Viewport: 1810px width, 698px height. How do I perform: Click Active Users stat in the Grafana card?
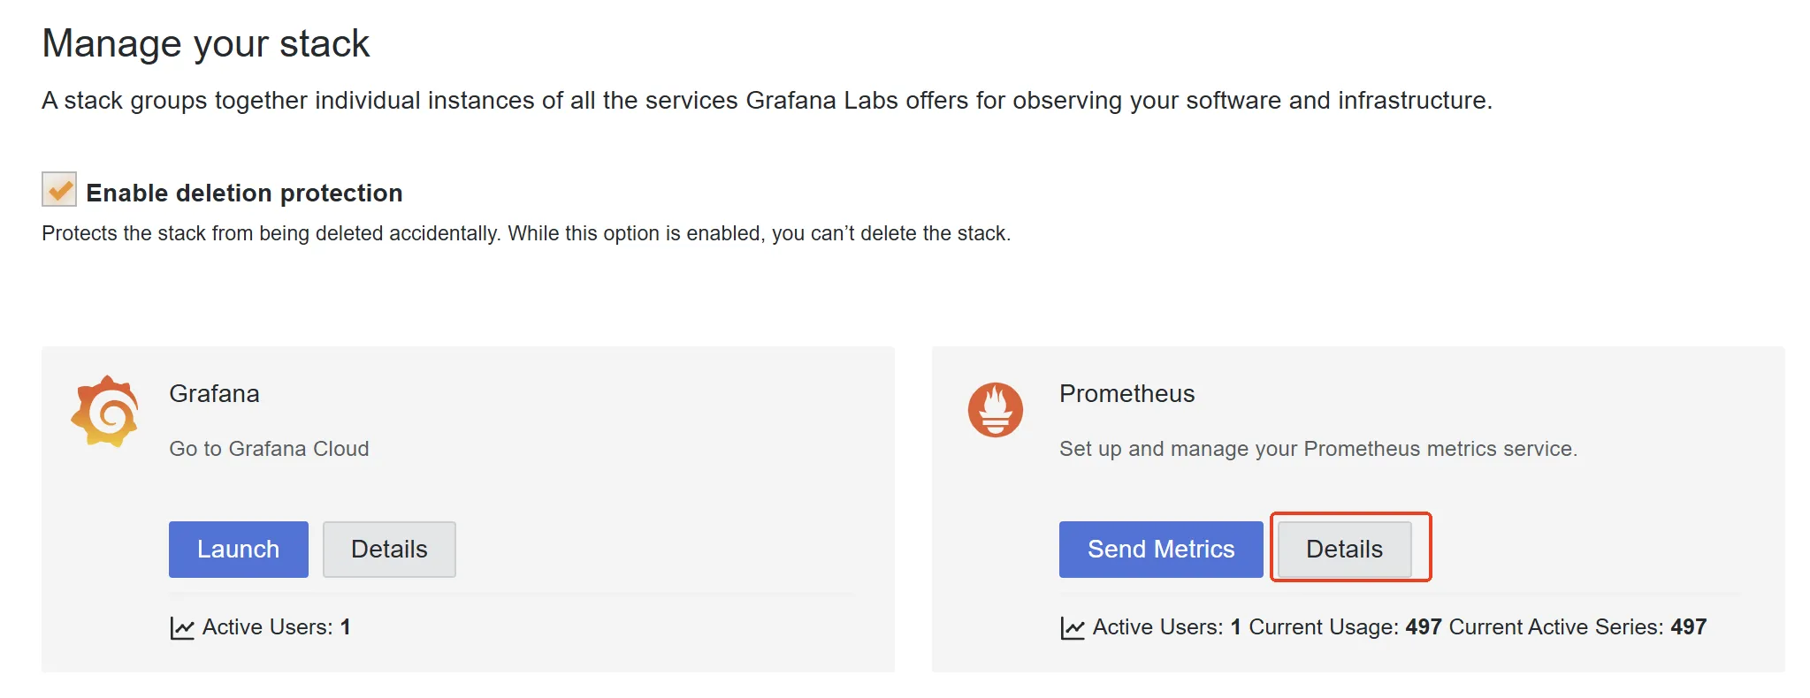click(276, 627)
